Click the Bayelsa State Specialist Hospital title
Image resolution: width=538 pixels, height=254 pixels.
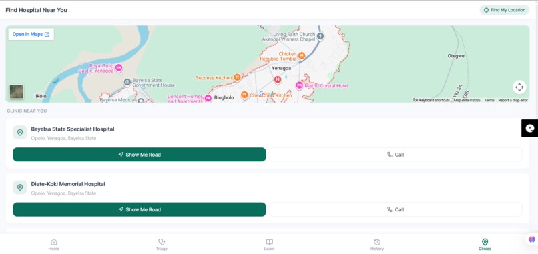[73, 129]
